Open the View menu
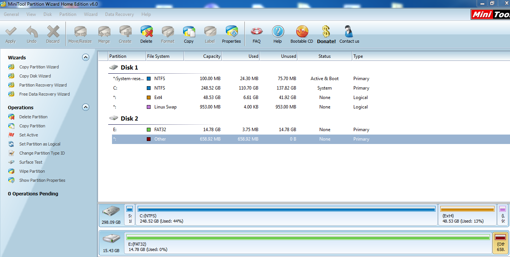The width and height of the screenshot is (510, 257). pyautogui.click(x=31, y=14)
